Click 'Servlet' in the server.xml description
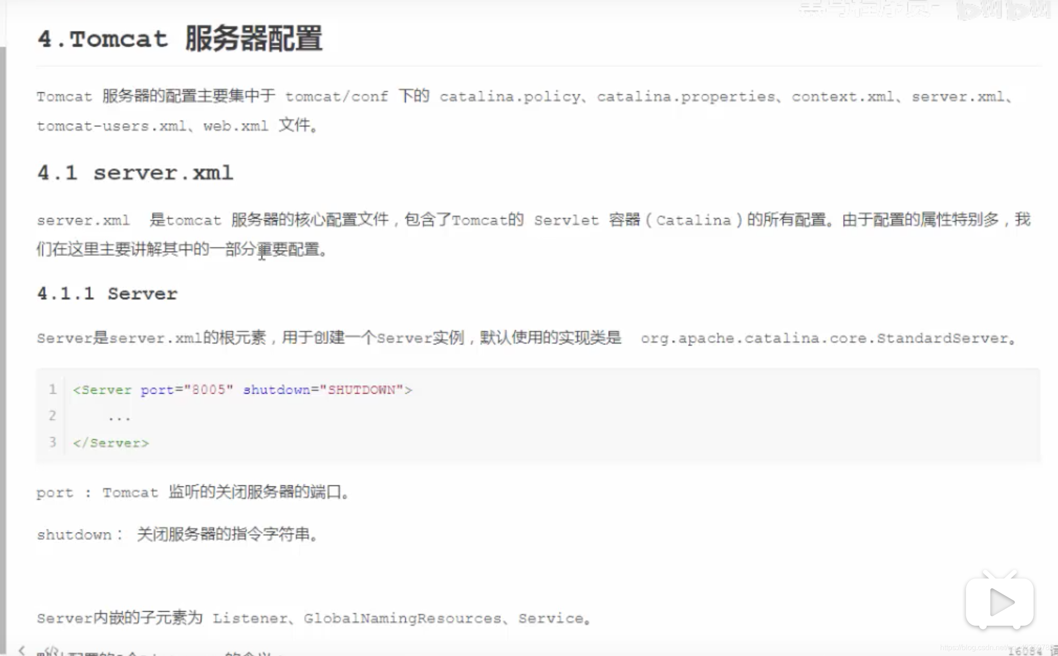The width and height of the screenshot is (1058, 656). [x=566, y=220]
